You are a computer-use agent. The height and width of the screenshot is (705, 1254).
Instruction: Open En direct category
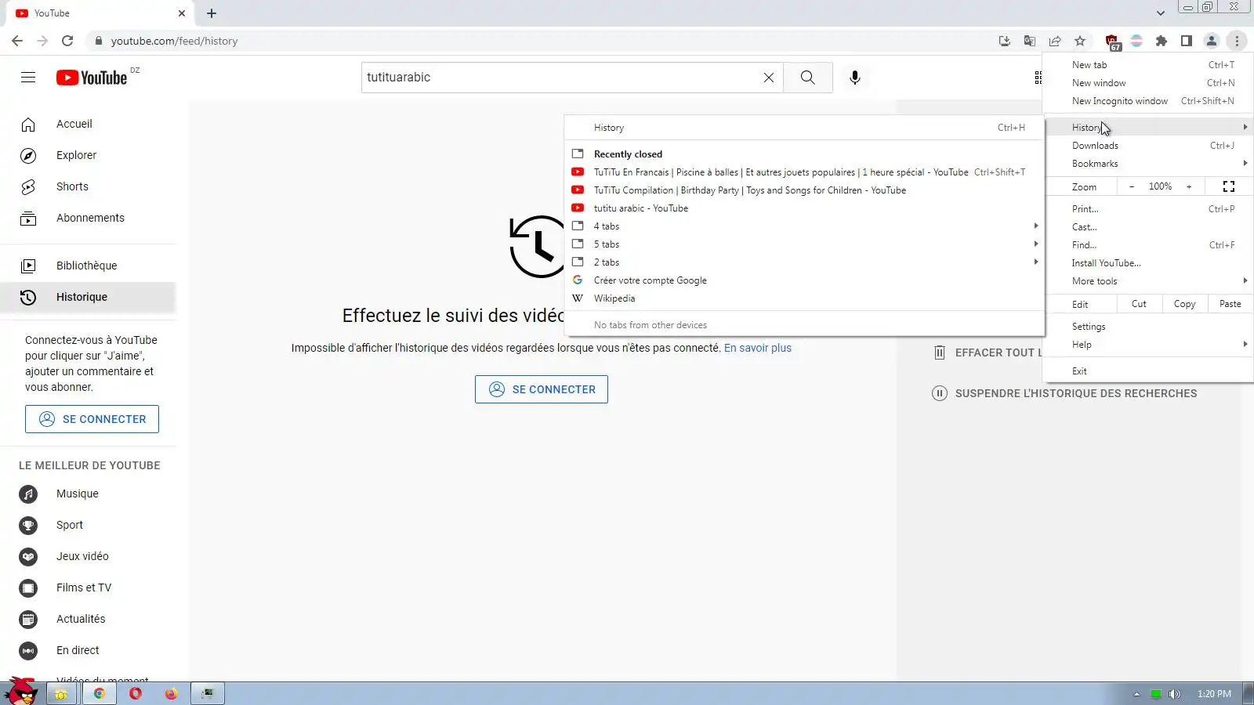(88, 650)
